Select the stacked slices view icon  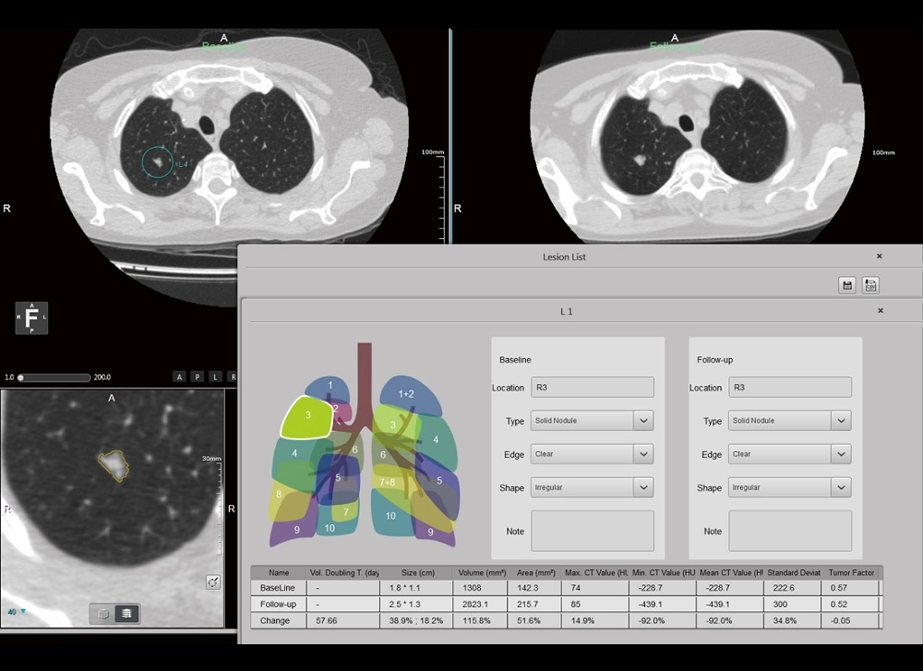[126, 613]
